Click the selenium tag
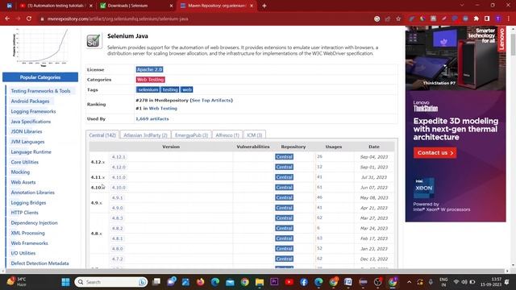The image size is (516, 290). pyautogui.click(x=148, y=89)
